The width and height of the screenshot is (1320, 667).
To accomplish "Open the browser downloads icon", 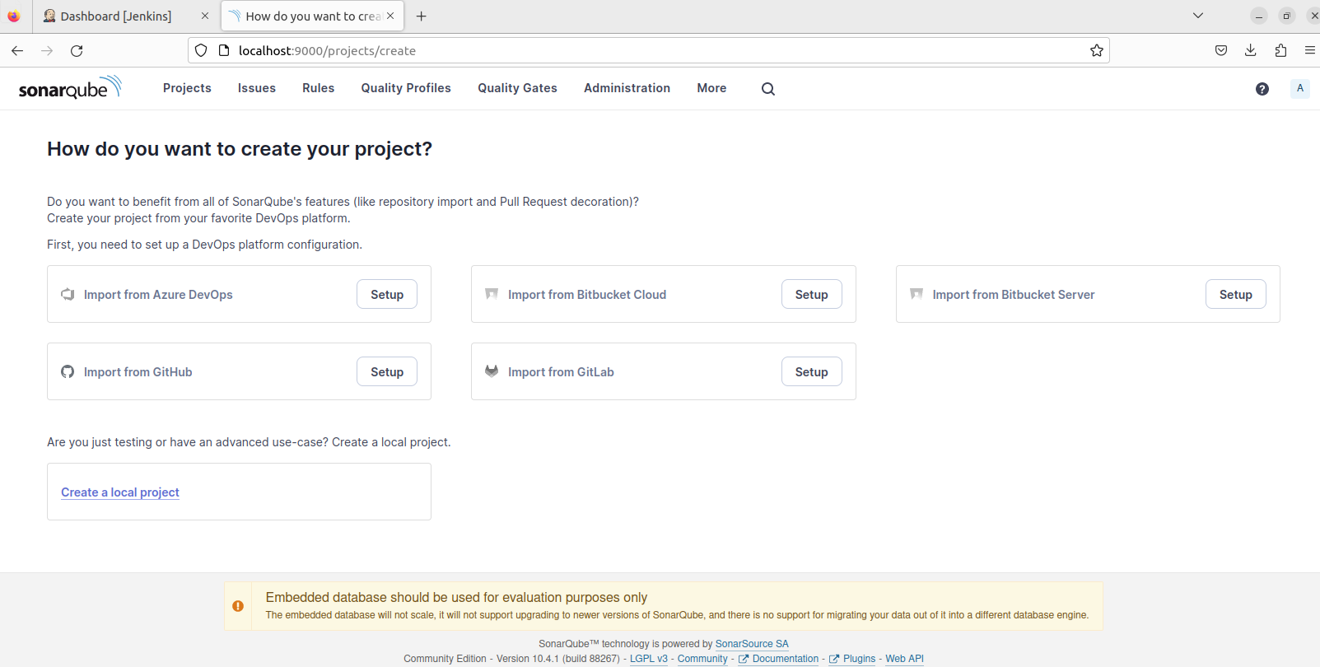I will pyautogui.click(x=1251, y=50).
